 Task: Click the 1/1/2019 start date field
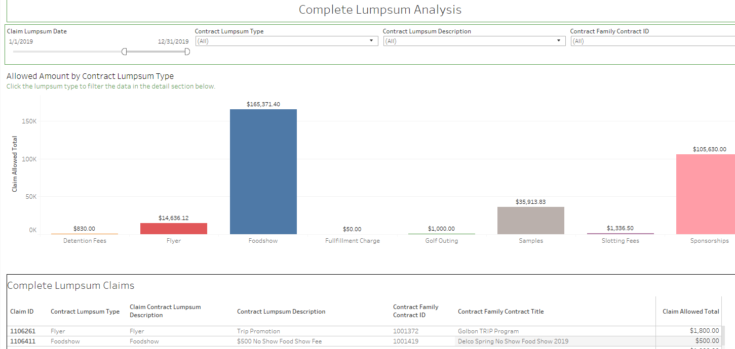tap(21, 41)
